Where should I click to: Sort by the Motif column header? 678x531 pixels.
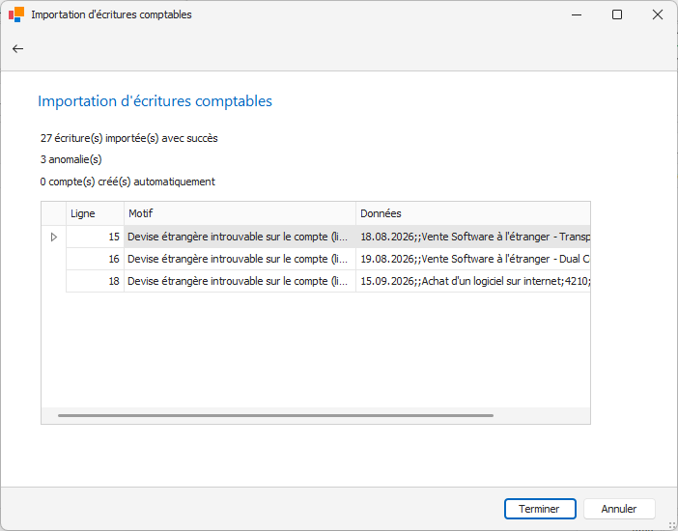(240, 213)
